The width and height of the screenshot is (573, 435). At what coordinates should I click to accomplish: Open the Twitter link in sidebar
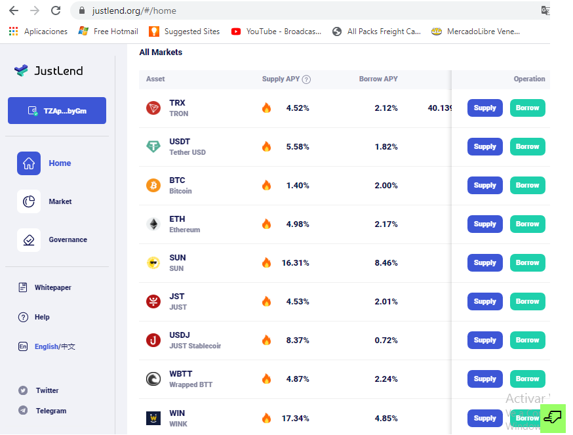click(x=47, y=390)
